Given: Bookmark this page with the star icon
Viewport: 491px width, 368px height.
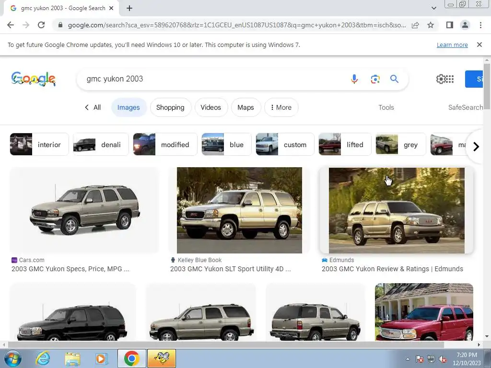Looking at the screenshot, I should click(x=431, y=25).
